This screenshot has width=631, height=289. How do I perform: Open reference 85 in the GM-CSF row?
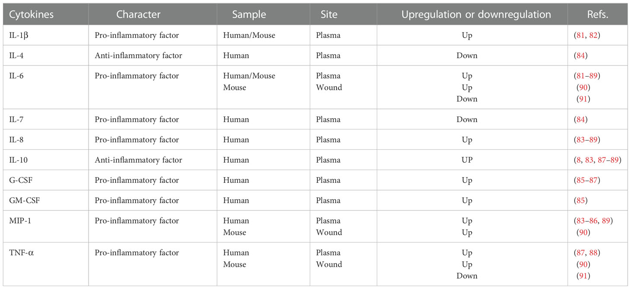pos(581,201)
